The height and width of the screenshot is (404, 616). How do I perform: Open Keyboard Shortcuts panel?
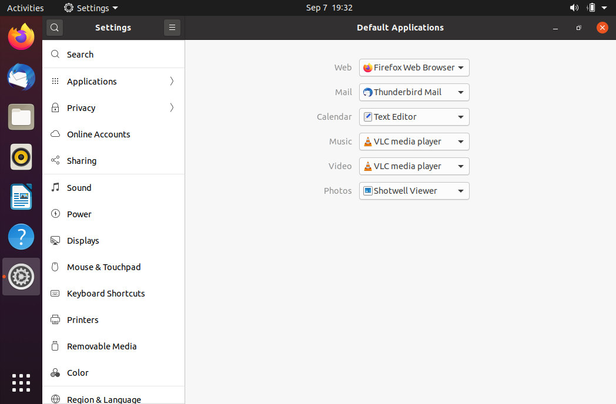[113, 293]
